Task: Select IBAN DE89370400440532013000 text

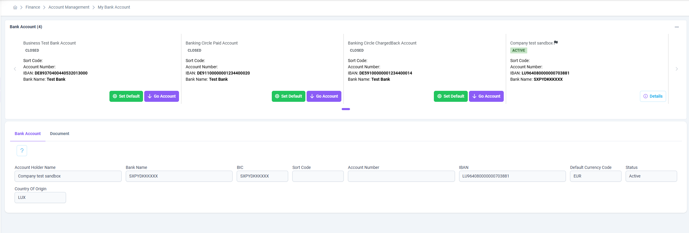Action: click(x=61, y=73)
